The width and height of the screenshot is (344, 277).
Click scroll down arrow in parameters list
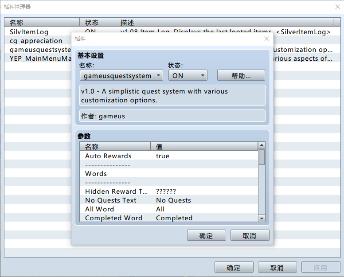coord(262,218)
